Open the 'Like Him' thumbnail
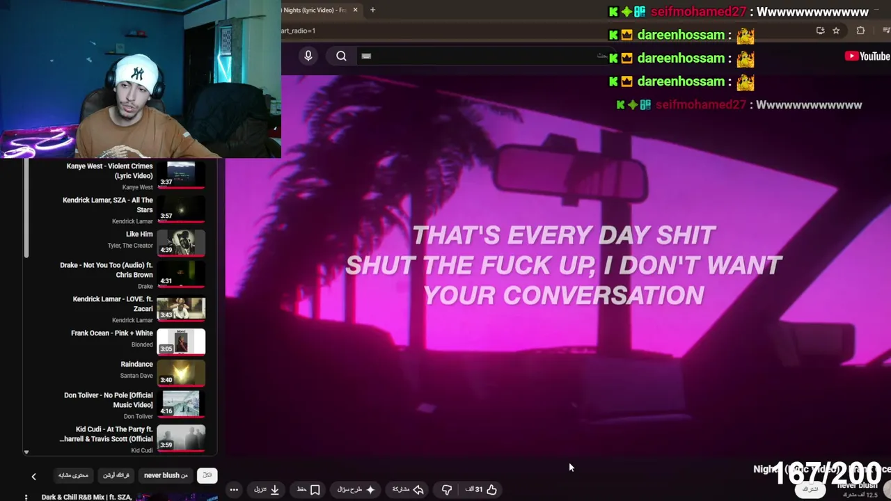The image size is (891, 501). click(181, 242)
